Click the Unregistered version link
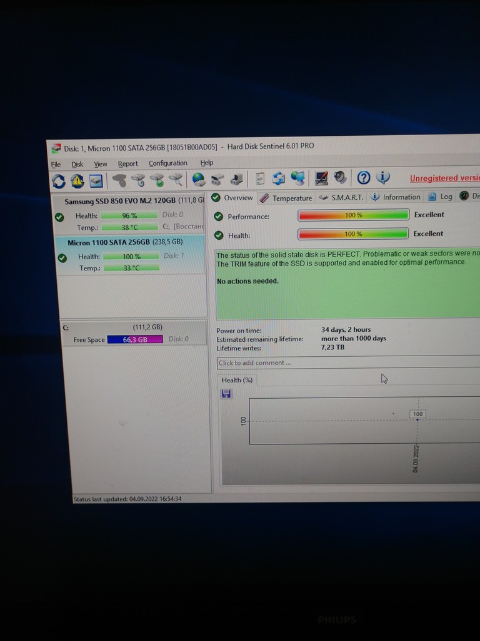The image size is (480, 641). tap(445, 178)
